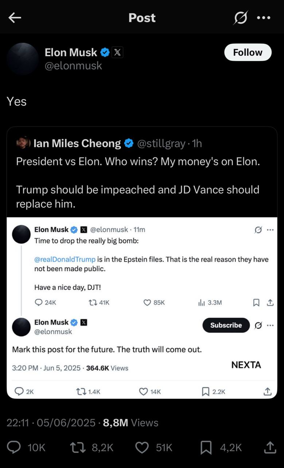
Task: Tap the Post title in the header
Action: pos(142,18)
